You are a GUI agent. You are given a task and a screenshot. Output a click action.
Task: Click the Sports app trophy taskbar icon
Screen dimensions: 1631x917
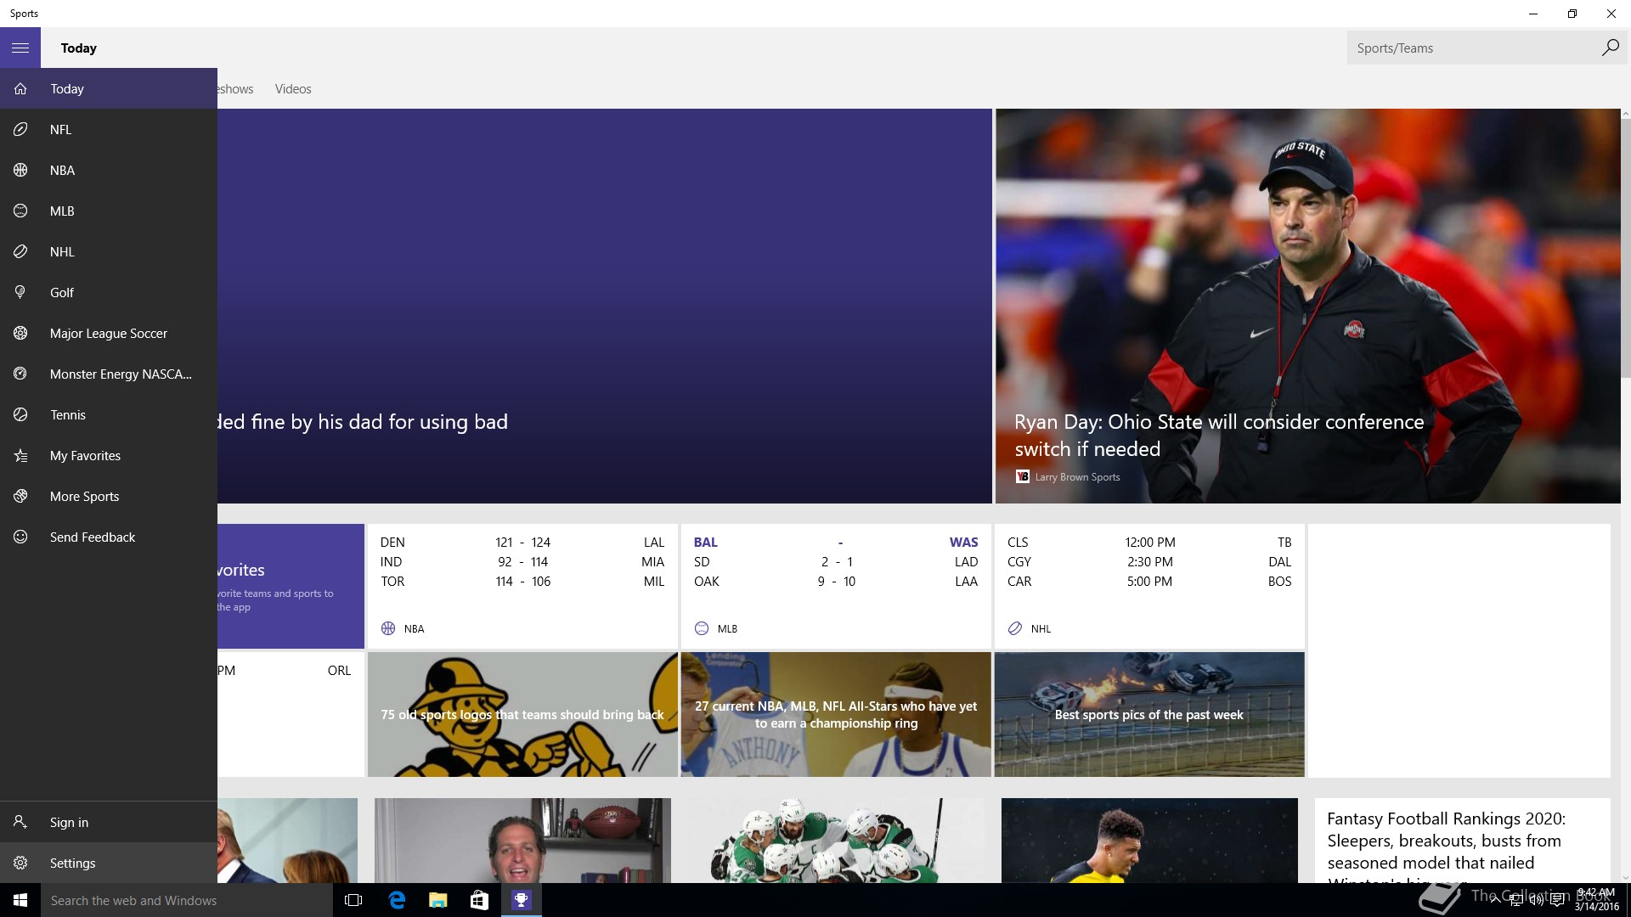tap(521, 900)
